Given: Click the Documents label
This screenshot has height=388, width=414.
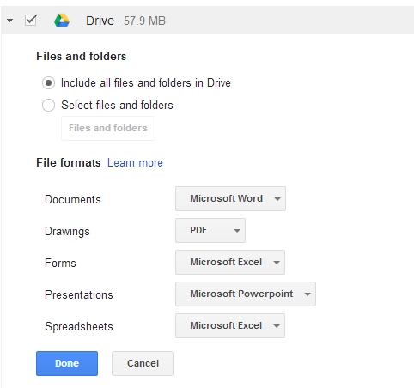Looking at the screenshot, I should 73,199.
